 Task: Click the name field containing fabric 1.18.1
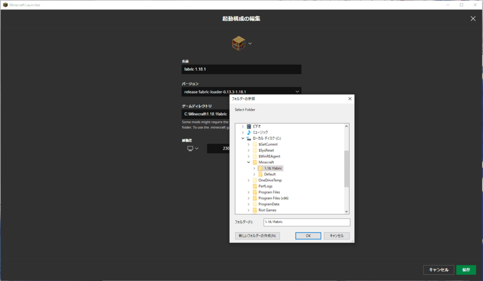click(x=241, y=69)
